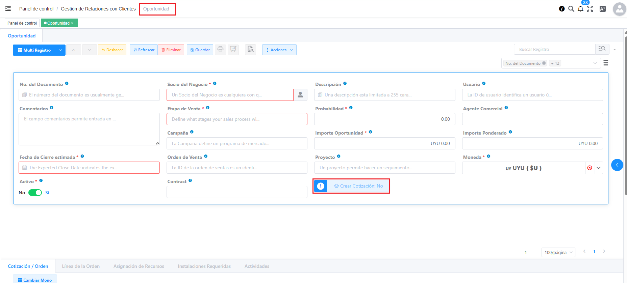Open the language translation icon
The height and width of the screenshot is (283, 627).
point(602,9)
